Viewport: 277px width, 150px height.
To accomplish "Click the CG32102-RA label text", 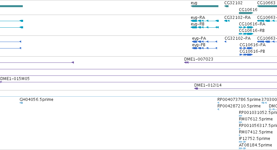I will pos(237,18).
